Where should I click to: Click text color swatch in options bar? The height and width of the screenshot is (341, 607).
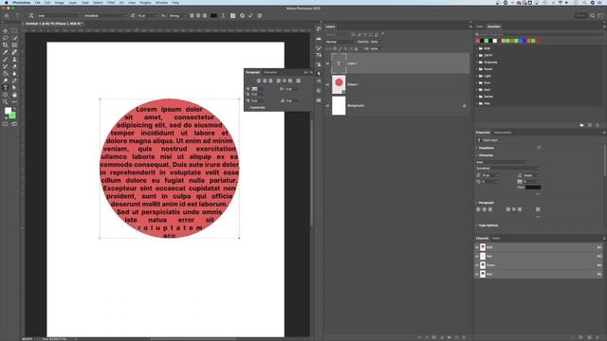213,16
